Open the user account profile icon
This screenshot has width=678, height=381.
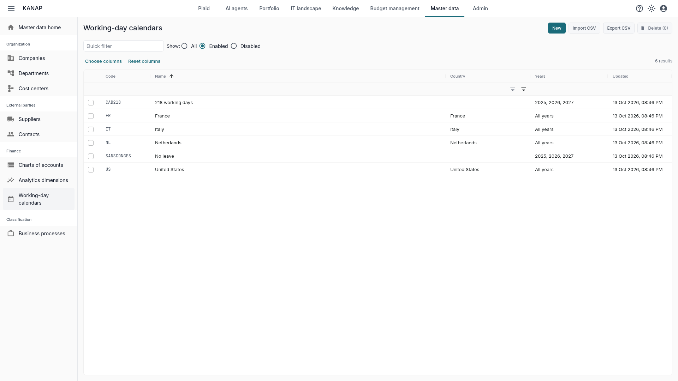pyautogui.click(x=664, y=8)
